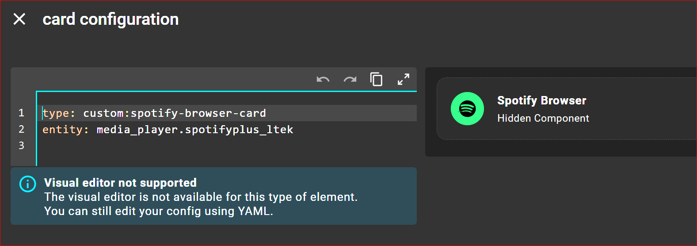The image size is (697, 246).
Task: Click the "Visual editor not supported" heading
Action: click(x=120, y=183)
